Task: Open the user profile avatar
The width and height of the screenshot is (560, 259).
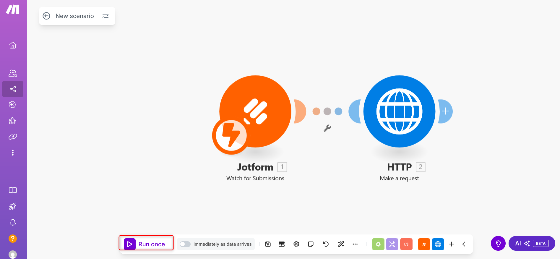Action: point(13,254)
